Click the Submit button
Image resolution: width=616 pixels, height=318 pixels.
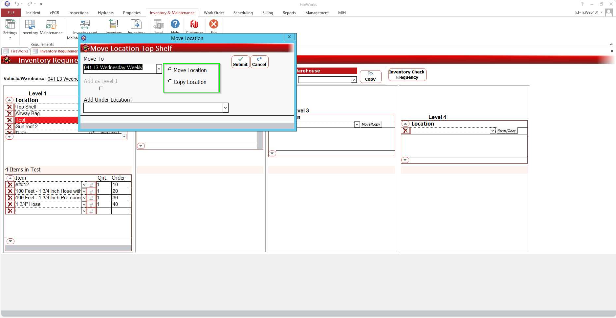click(x=240, y=62)
